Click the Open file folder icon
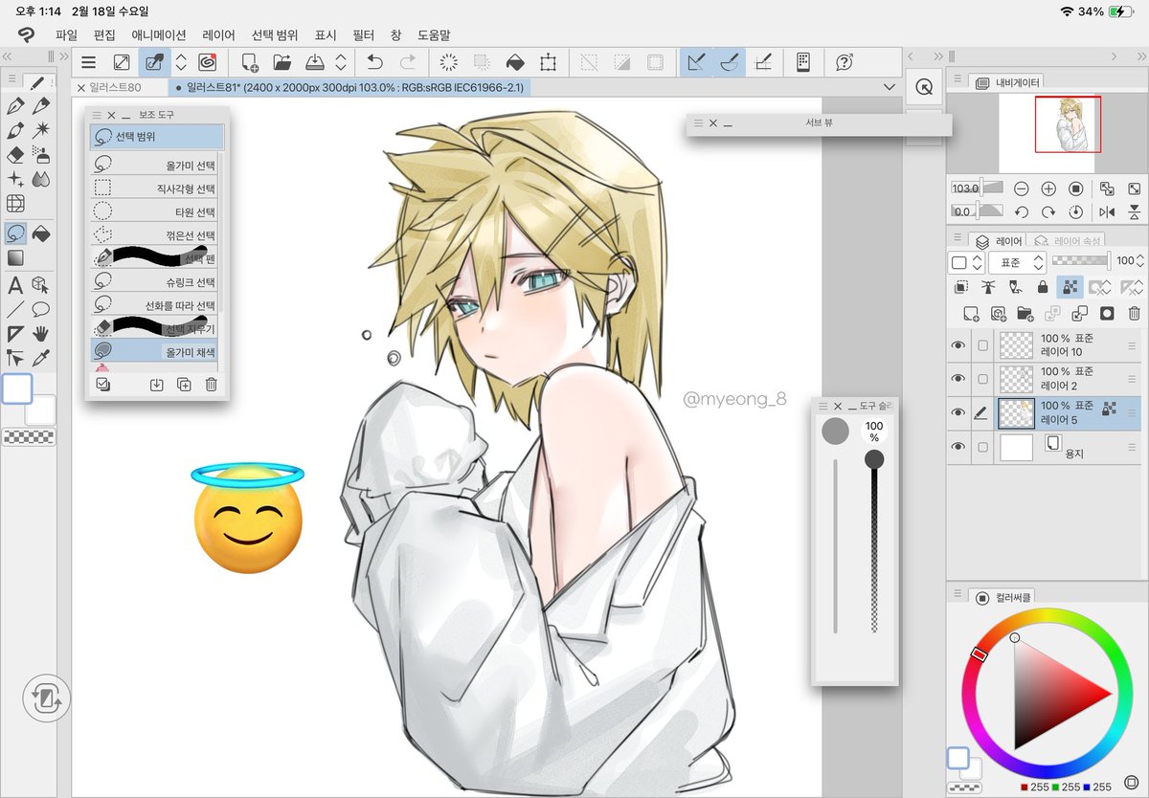This screenshot has width=1149, height=798. pos(282,62)
